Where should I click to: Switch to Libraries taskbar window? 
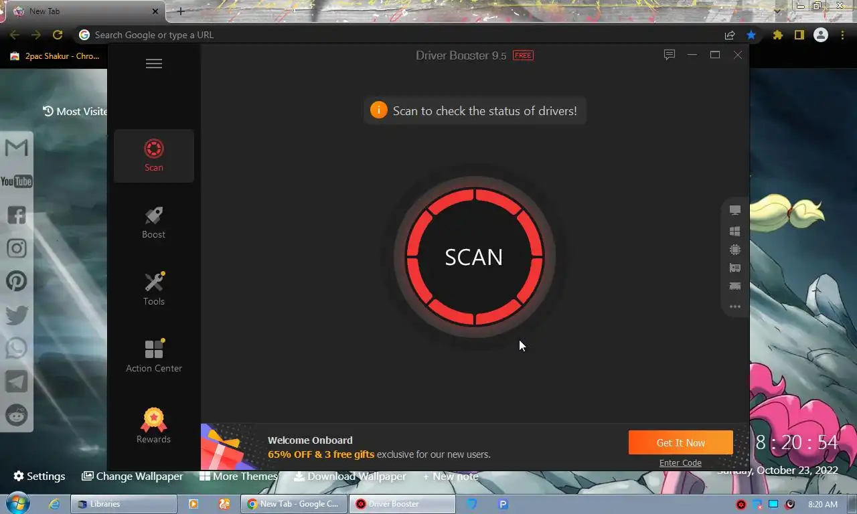[x=124, y=504]
